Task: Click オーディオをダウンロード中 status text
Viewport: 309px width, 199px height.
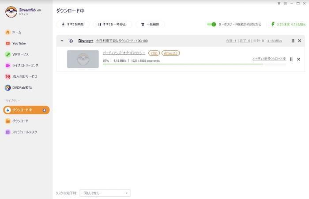Action: tap(269, 59)
